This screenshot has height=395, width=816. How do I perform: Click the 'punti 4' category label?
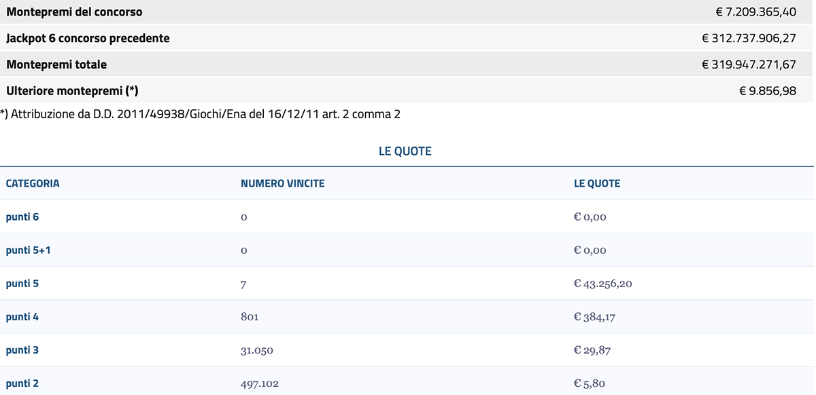click(x=22, y=317)
